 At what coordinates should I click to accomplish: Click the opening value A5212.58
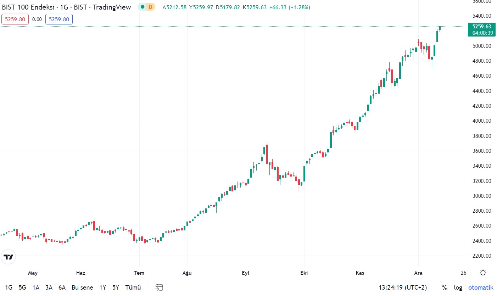pos(174,7)
